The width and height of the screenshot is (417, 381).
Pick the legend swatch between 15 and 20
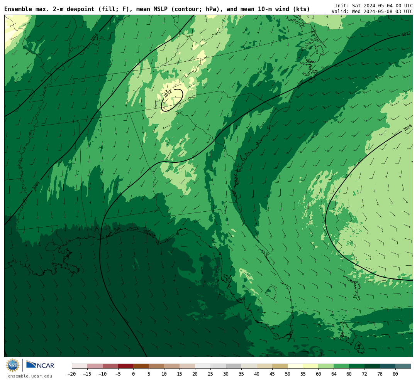tap(188, 366)
